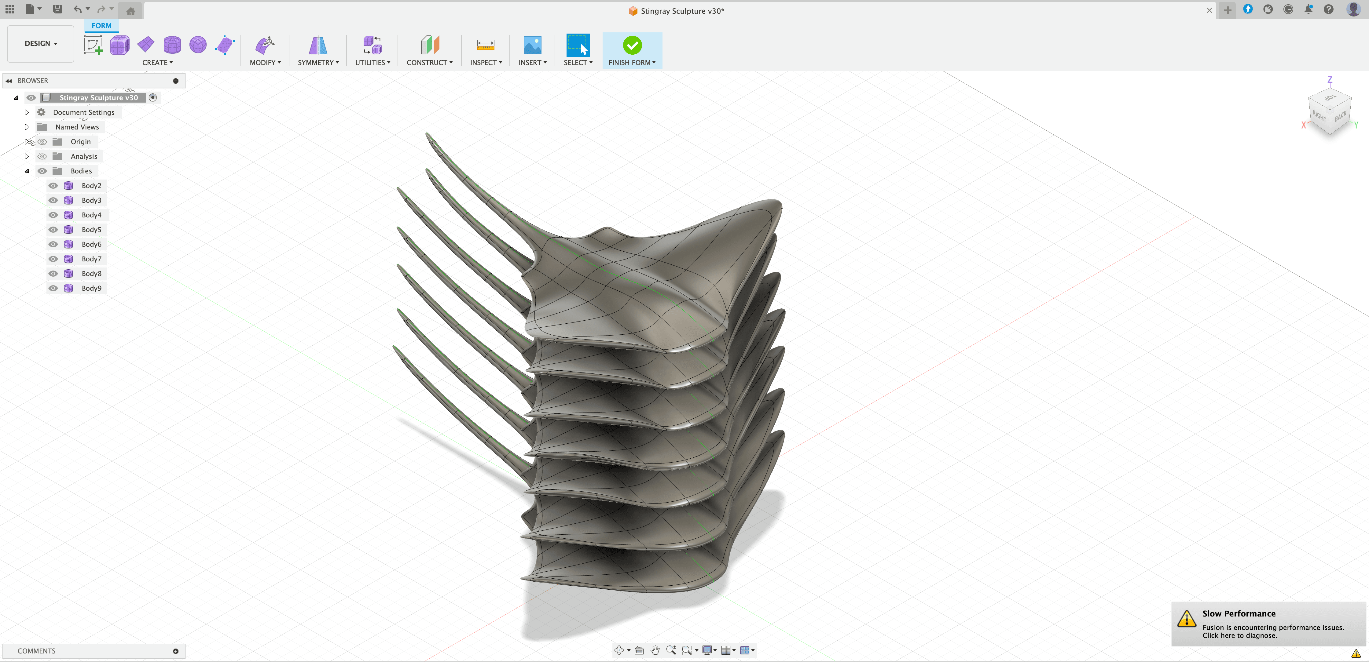The height and width of the screenshot is (662, 1369).
Task: Open the UTILITIES menu
Action: [x=373, y=63]
